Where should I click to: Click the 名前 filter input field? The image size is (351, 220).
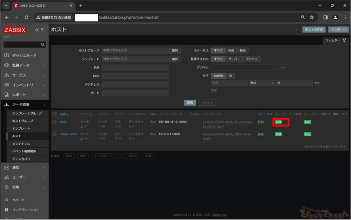pyautogui.click(x=135, y=67)
